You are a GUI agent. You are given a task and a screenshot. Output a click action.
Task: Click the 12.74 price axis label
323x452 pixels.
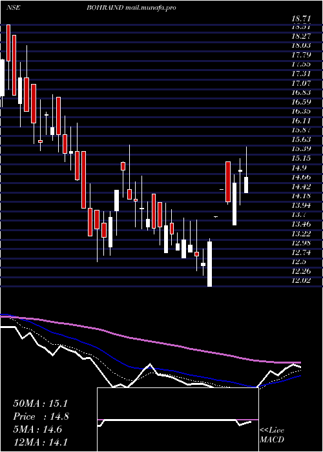(x=301, y=252)
